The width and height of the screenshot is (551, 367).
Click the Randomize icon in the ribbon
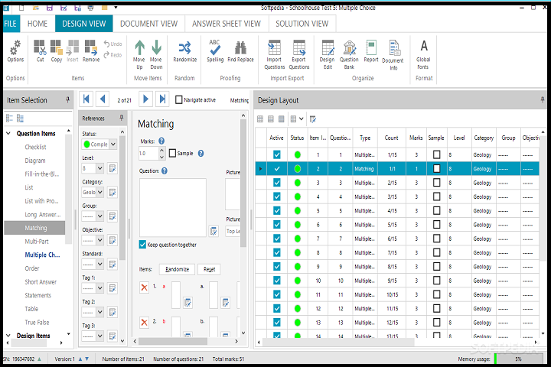click(x=184, y=49)
